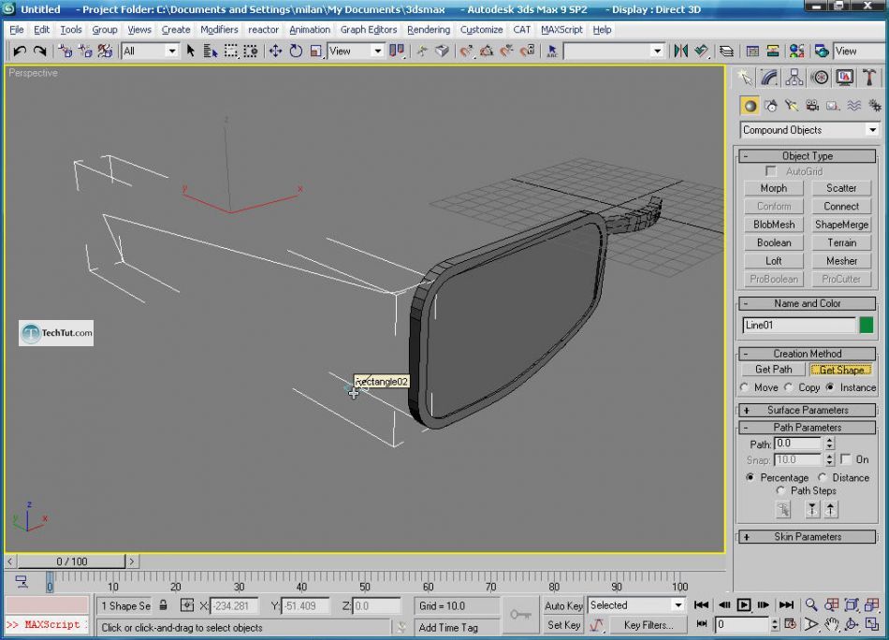Screen dimensions: 889x640
Task: Select the Move radio option
Action: pos(745,387)
